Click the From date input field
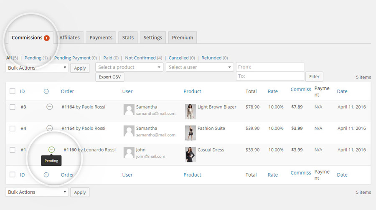 [x=270, y=67]
